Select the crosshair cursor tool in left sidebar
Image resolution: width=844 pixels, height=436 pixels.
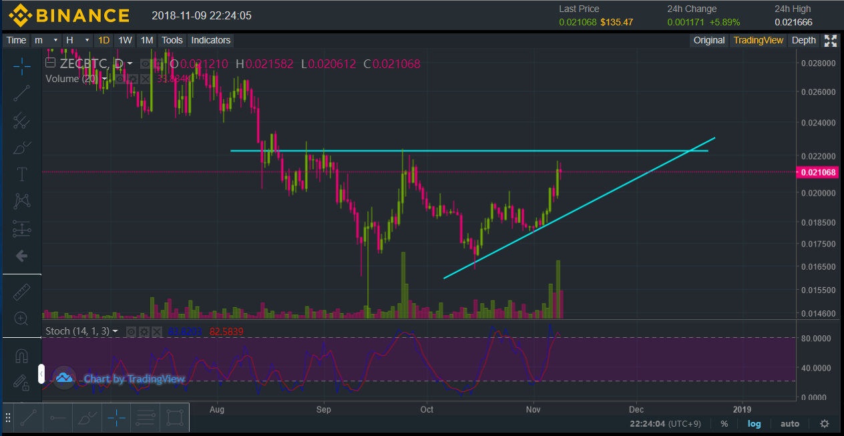coord(22,65)
